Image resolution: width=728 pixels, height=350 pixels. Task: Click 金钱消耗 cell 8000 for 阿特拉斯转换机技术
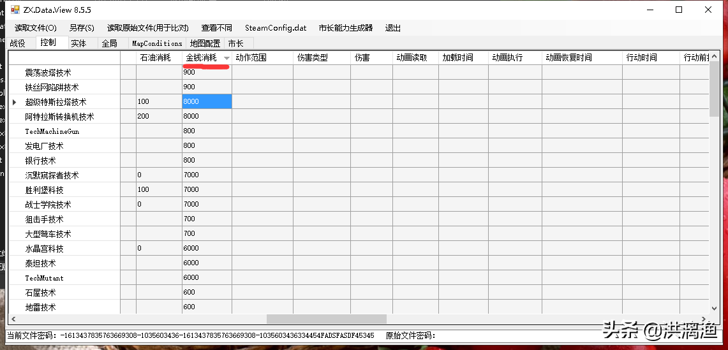click(x=207, y=116)
